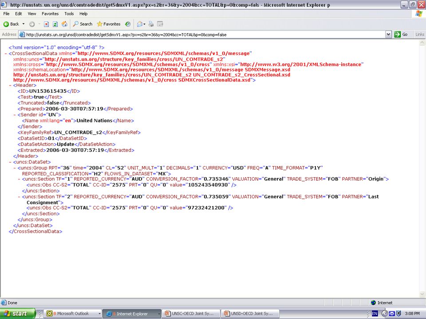The image size is (426, 319).
Task: Go back to the previous page
Action: 12,24
